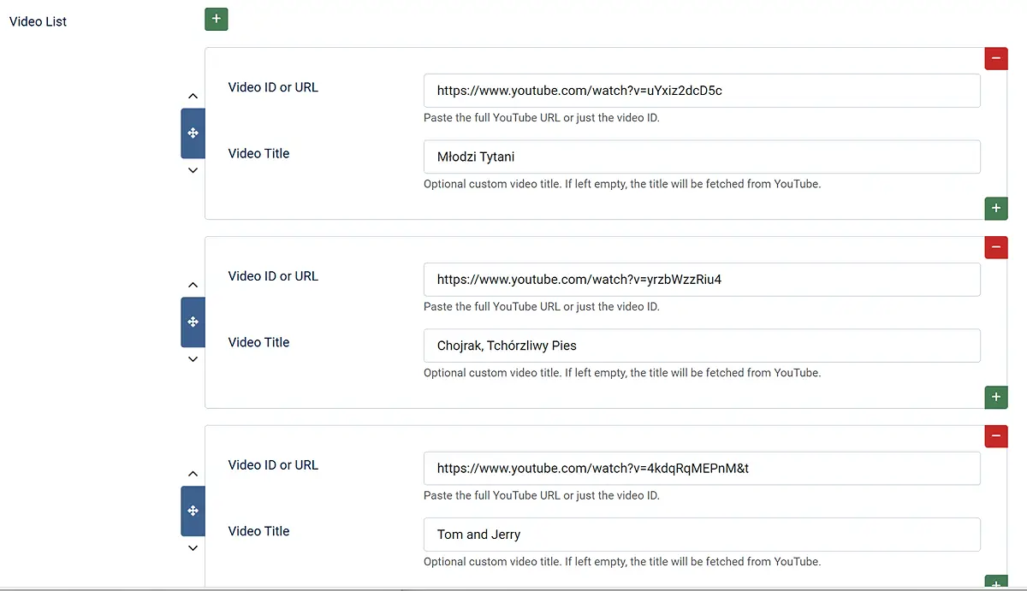This screenshot has width=1027, height=591.
Task: Grab the move handle of Tom and Jerry row
Action: (193, 511)
